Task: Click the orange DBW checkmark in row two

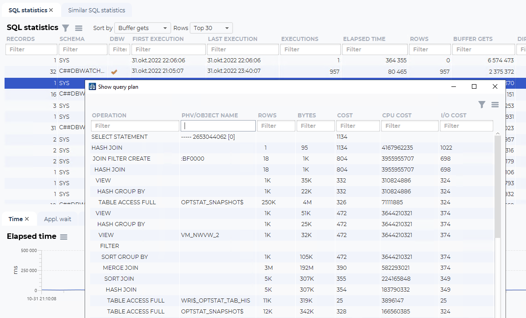Action: pyautogui.click(x=114, y=71)
